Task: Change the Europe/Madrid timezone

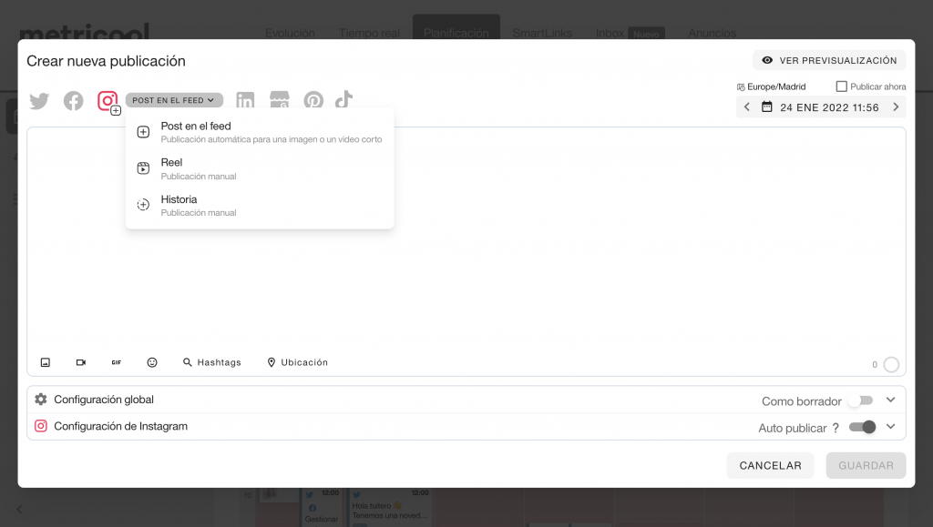Action: 772,86
